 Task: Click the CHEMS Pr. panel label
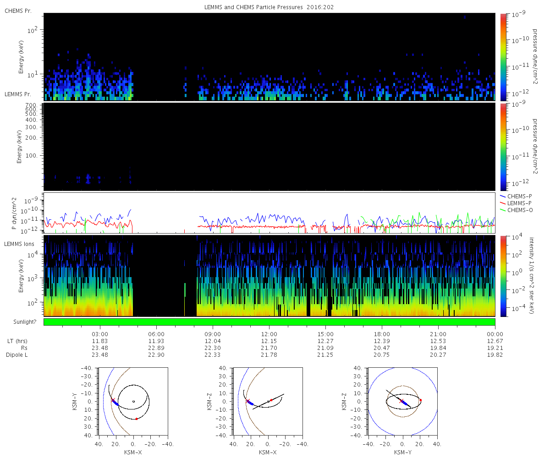point(18,11)
